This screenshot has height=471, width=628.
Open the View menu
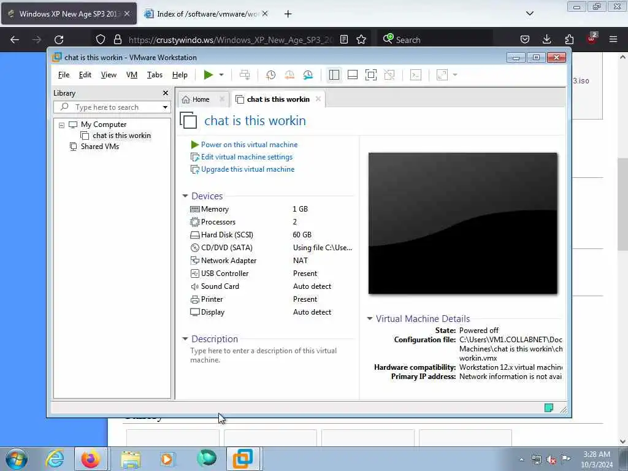click(109, 75)
